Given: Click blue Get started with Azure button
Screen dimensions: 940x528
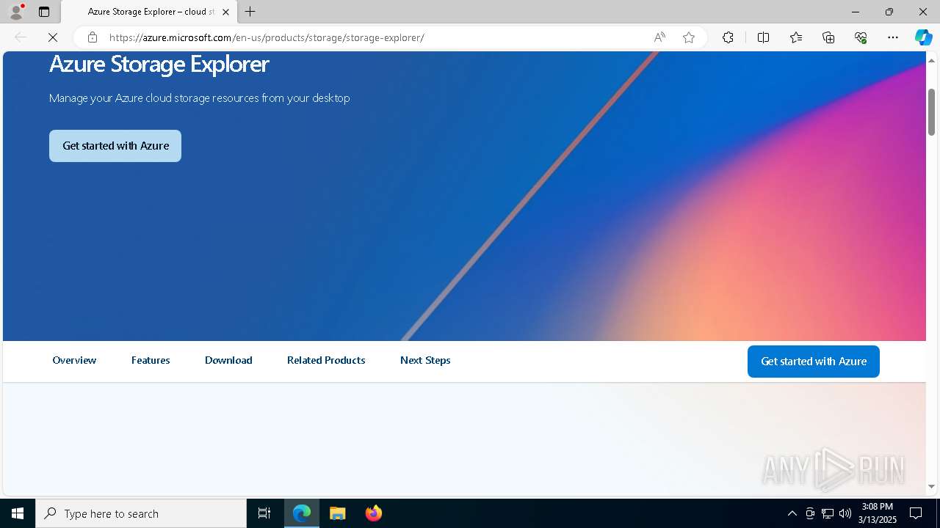Looking at the screenshot, I should 814,362.
